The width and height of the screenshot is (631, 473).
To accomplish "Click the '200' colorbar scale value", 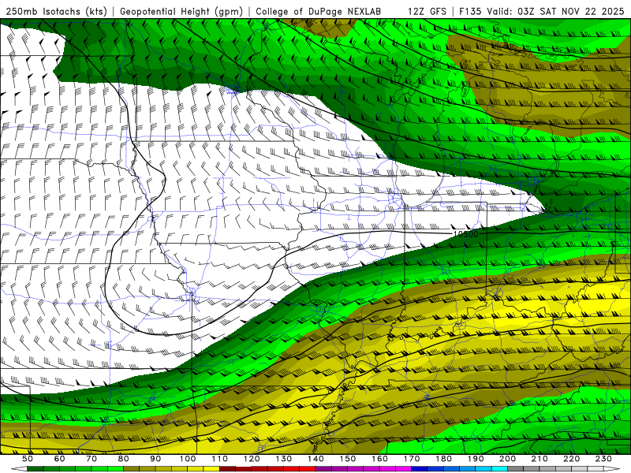I will (x=508, y=459).
